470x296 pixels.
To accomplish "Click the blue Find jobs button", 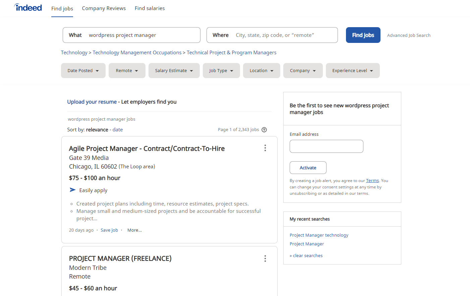I will 363,35.
